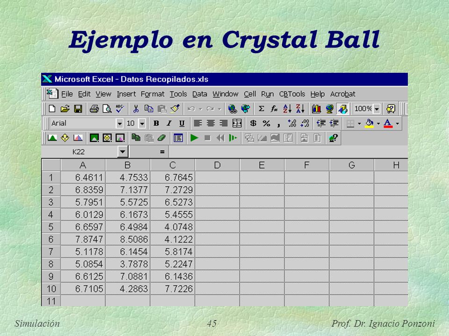Open the Borders dropdown arrow
The width and height of the screenshot is (449, 336).
click(359, 124)
